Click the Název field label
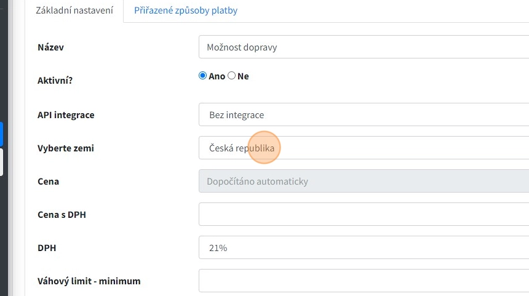 click(x=51, y=47)
